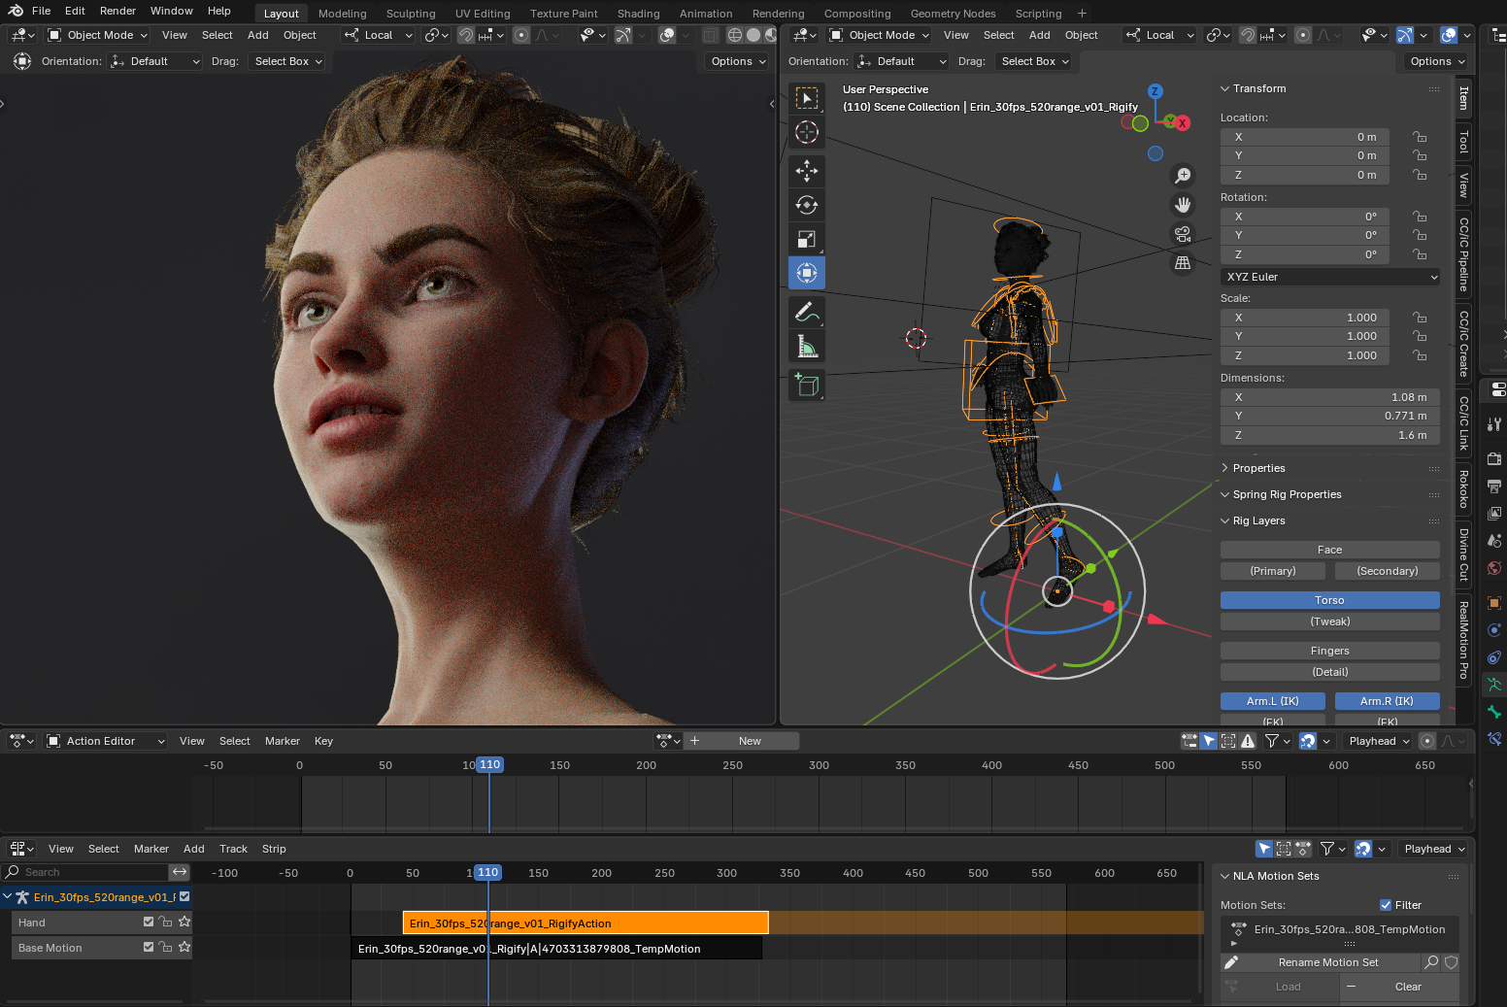The height and width of the screenshot is (1007, 1507).
Task: Toggle lock icon on Hand track
Action: coord(165,922)
